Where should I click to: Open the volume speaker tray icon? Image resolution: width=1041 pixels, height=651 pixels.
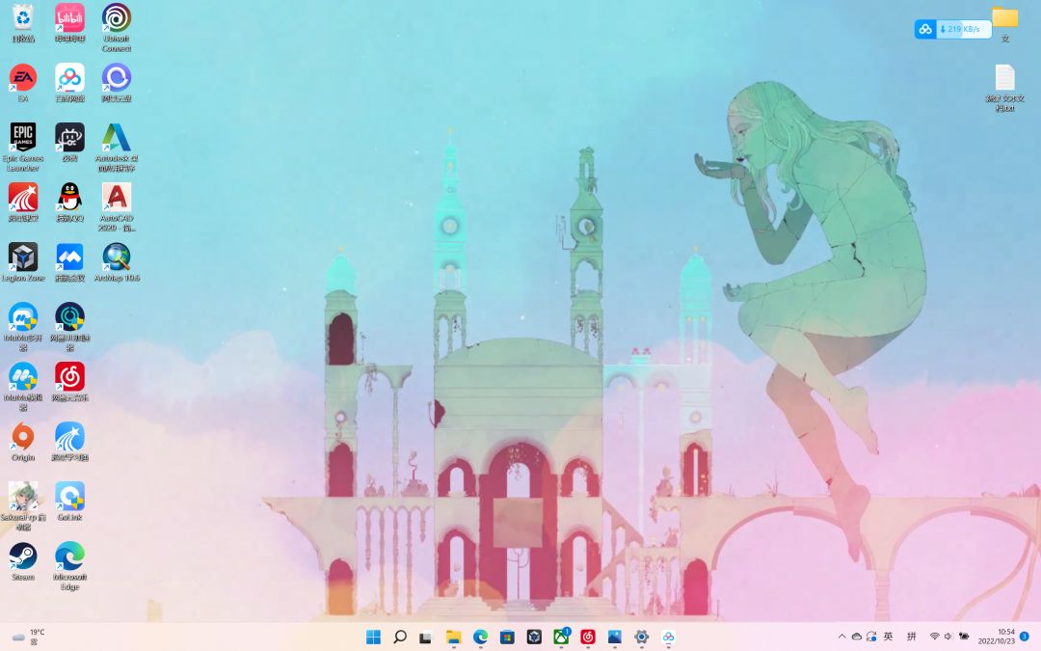click(x=948, y=637)
